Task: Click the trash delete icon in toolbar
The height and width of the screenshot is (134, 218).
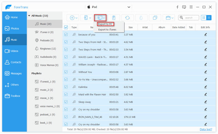Action: click(x=114, y=18)
